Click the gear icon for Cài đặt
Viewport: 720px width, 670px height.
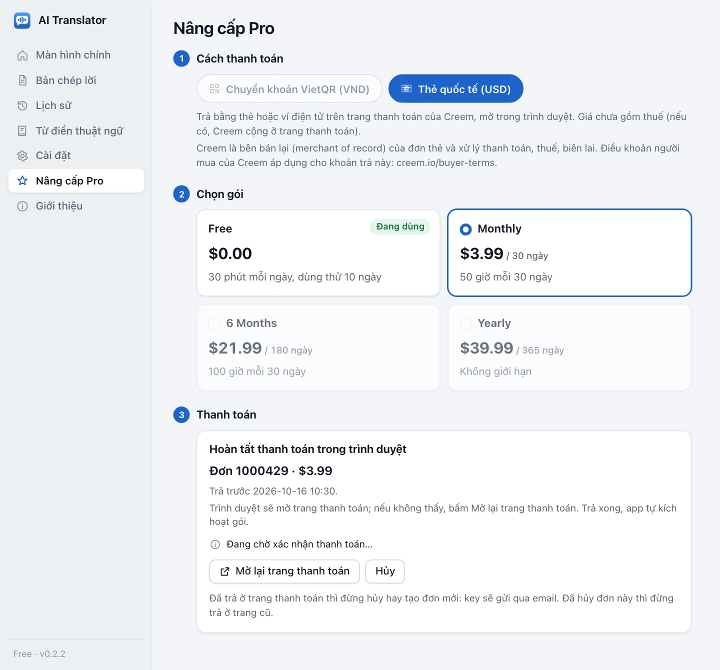click(x=22, y=156)
